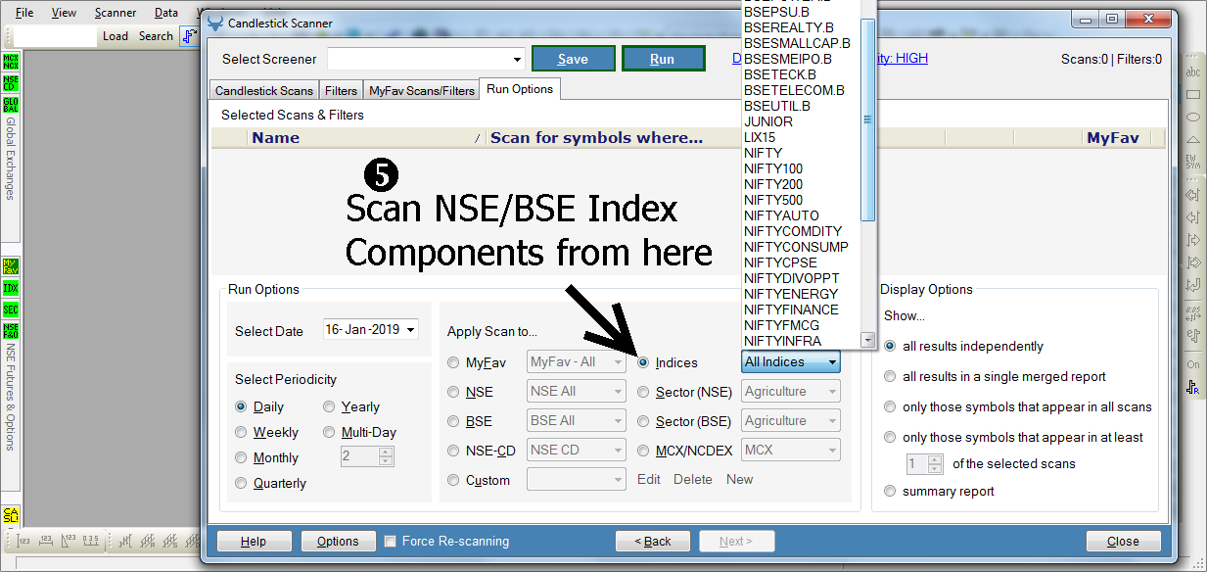This screenshot has width=1207, height=572.
Task: Select the channel lines S tool
Action: (x=171, y=541)
